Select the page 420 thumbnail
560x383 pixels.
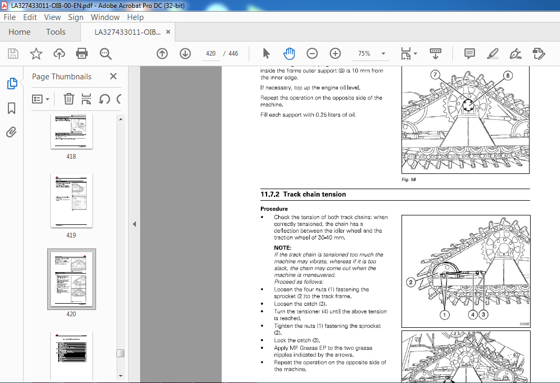[71, 280]
